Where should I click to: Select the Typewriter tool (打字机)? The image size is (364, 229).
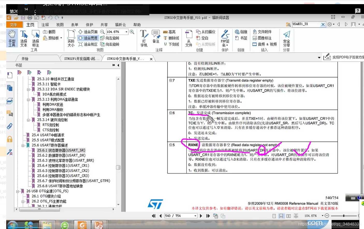[x=144, y=38]
